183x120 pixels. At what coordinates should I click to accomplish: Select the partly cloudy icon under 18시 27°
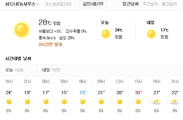click(x=156, y=102)
